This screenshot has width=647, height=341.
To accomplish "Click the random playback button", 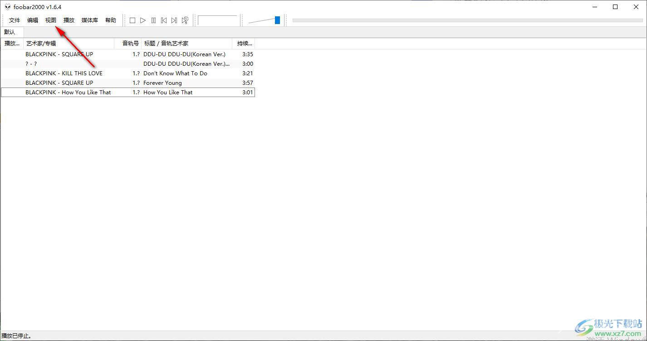I will coord(185,20).
